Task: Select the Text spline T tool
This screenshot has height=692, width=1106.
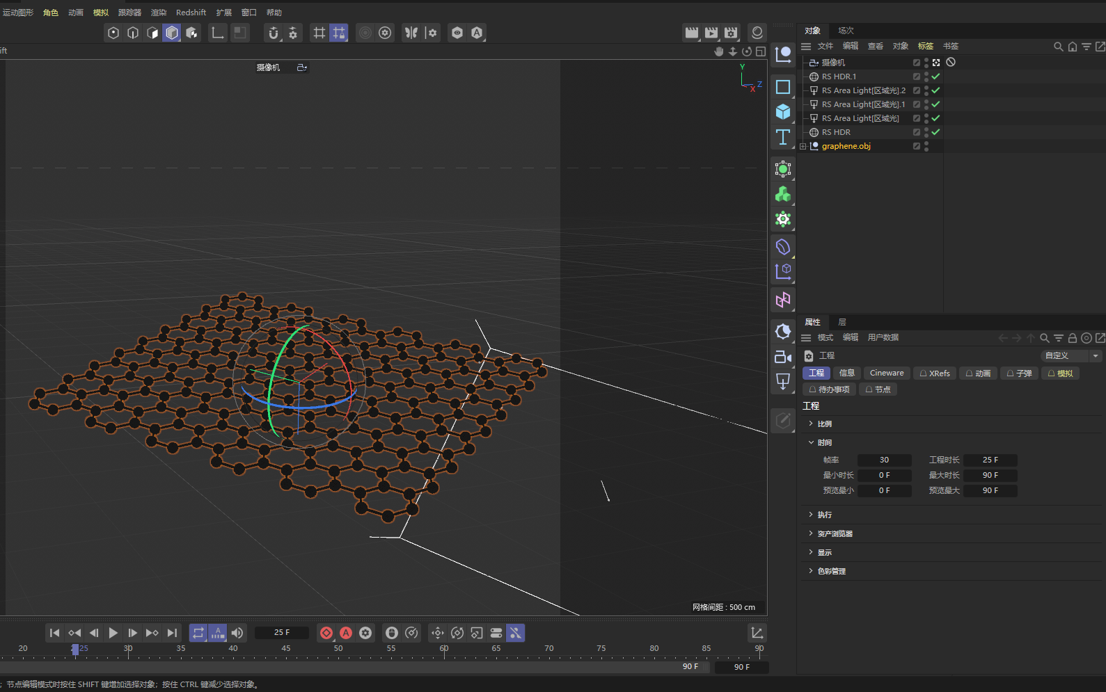Action: [x=783, y=137]
